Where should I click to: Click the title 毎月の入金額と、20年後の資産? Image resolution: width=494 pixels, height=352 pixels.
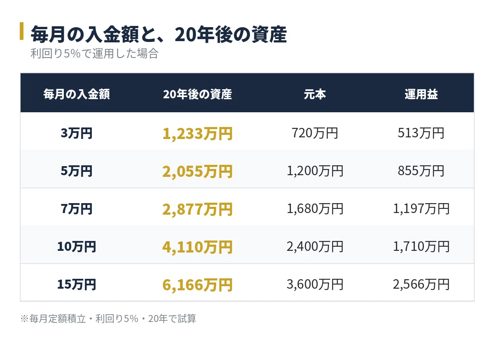tap(158, 35)
